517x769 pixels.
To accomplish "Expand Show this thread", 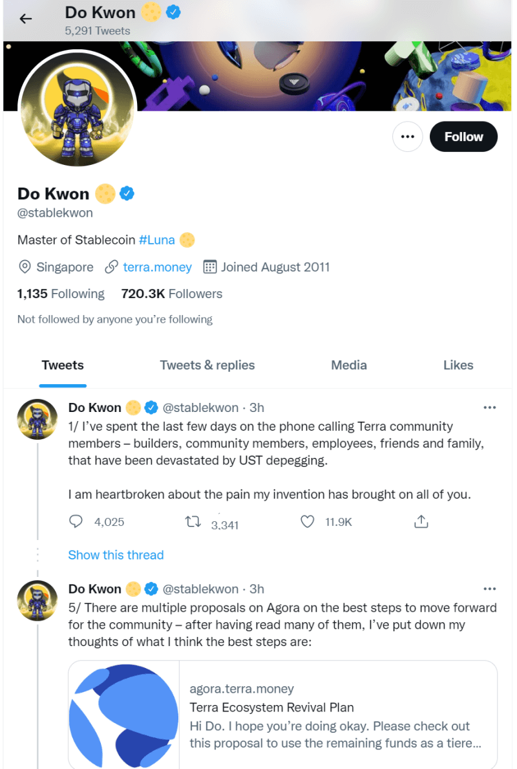I will [x=116, y=555].
